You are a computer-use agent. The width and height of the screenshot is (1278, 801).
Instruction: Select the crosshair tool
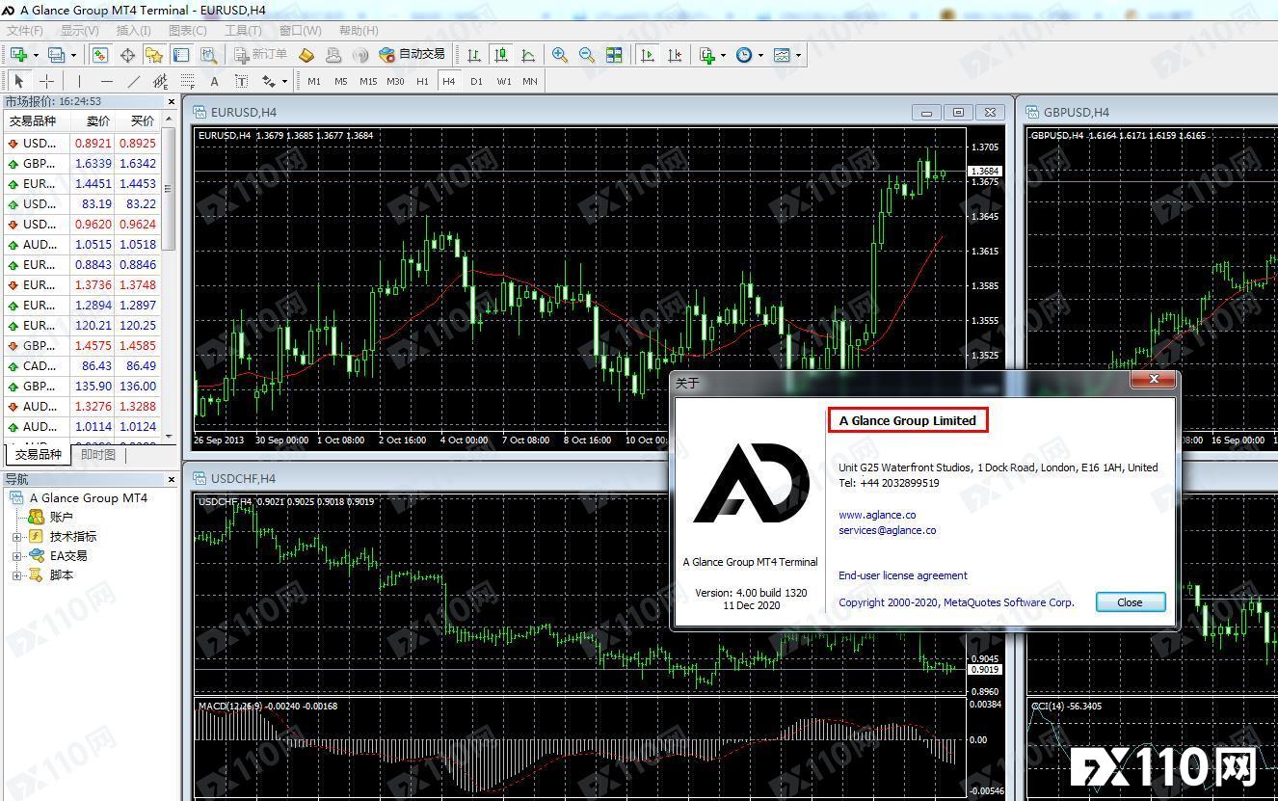pyautogui.click(x=46, y=81)
